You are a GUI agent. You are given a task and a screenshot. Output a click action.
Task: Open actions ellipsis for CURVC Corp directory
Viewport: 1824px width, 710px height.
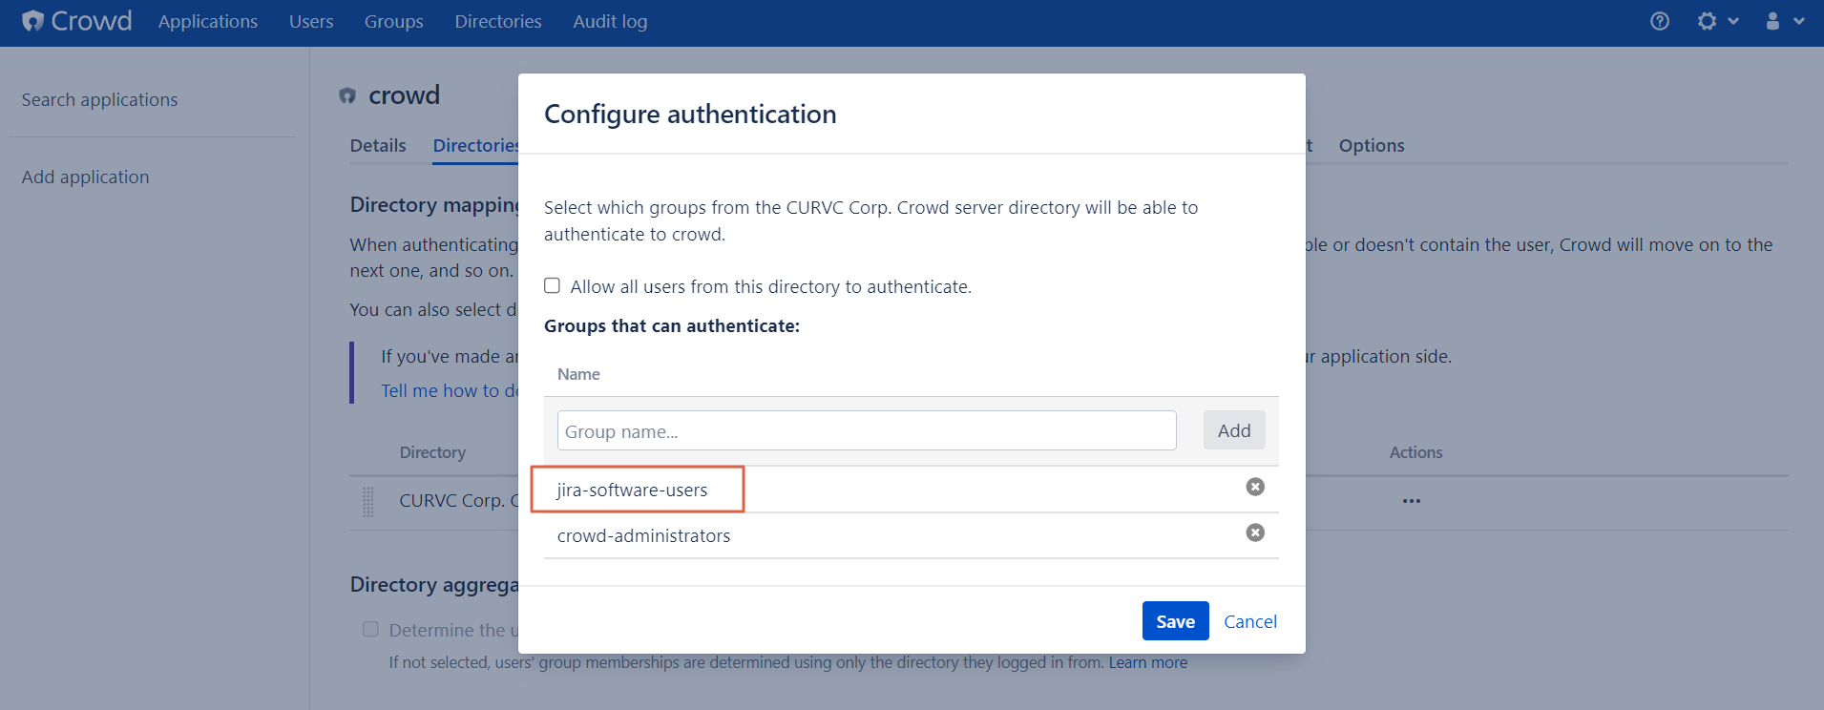coord(1412,501)
